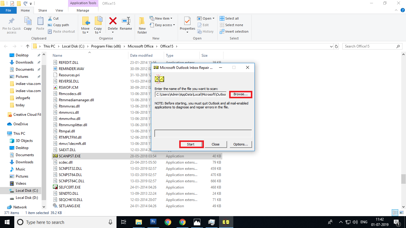Screen dimensions: 406x228
Task: Open address bar history dropdown
Action: (x=331, y=46)
